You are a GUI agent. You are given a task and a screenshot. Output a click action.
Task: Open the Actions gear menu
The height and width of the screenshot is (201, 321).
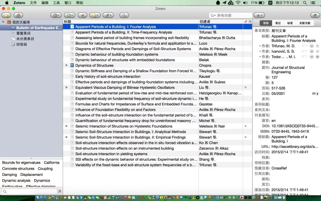coord(56,15)
